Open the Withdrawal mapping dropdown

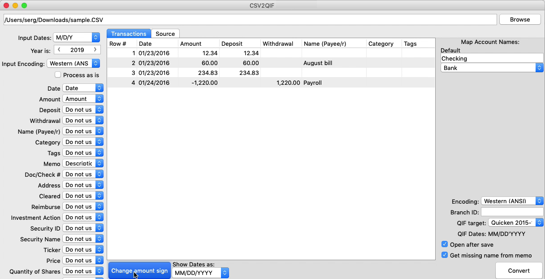pos(83,121)
